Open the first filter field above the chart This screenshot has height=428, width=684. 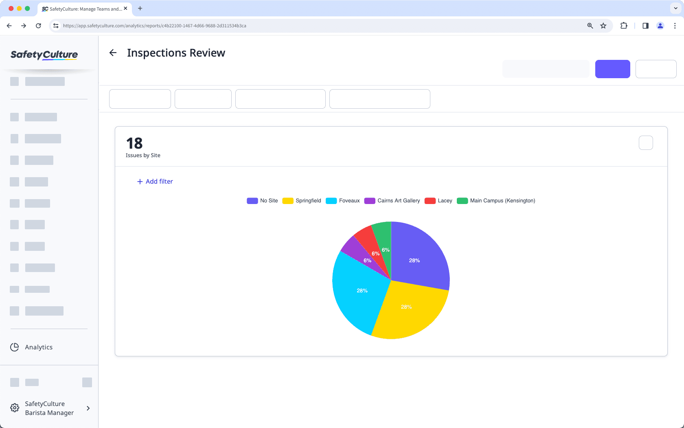coord(140,99)
